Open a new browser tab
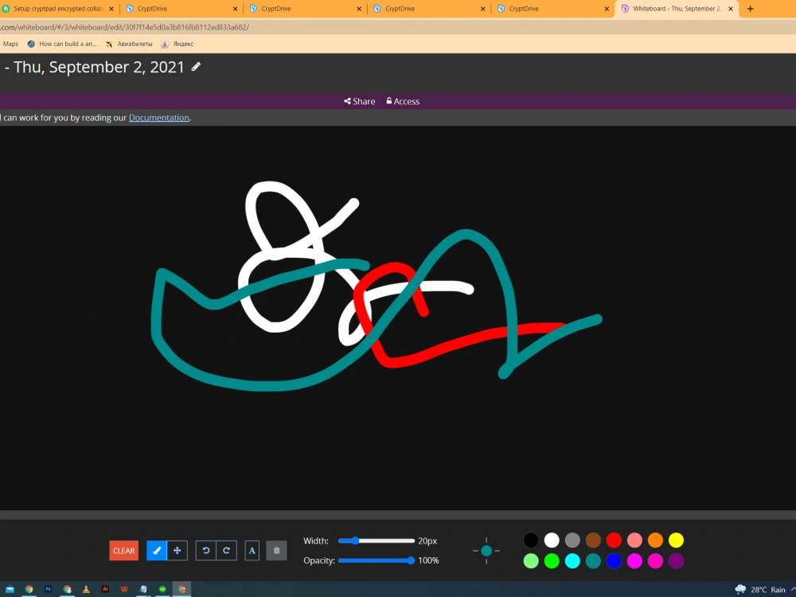 [x=751, y=9]
